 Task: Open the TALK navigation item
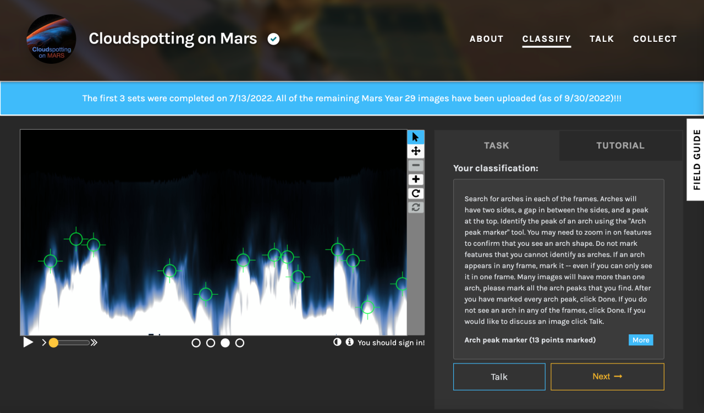[602, 39]
